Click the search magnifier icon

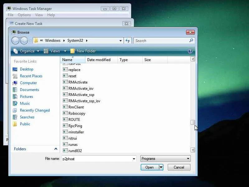[191, 41]
